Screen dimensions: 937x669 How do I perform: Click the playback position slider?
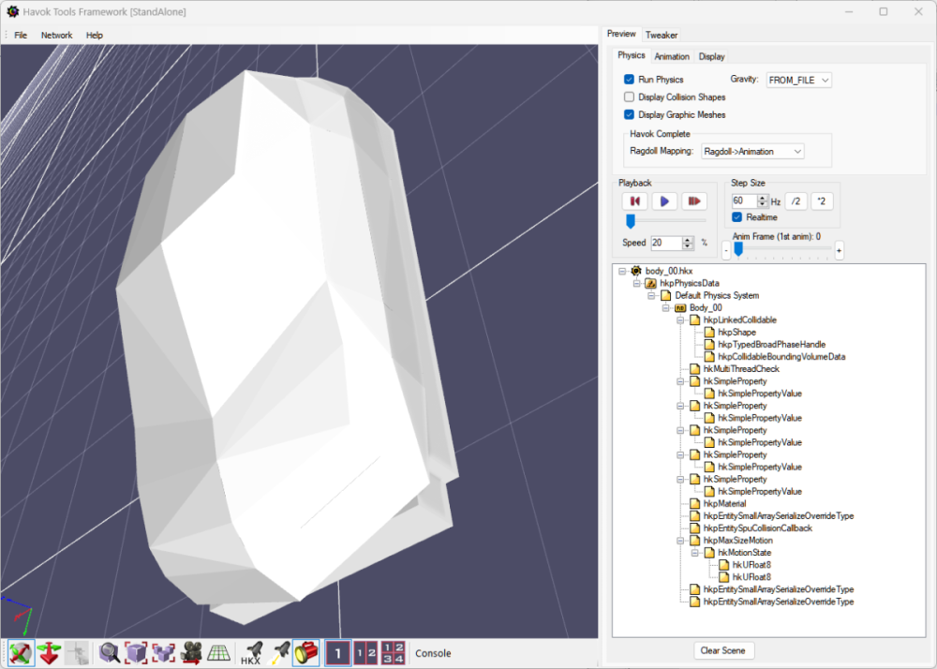coord(631,221)
